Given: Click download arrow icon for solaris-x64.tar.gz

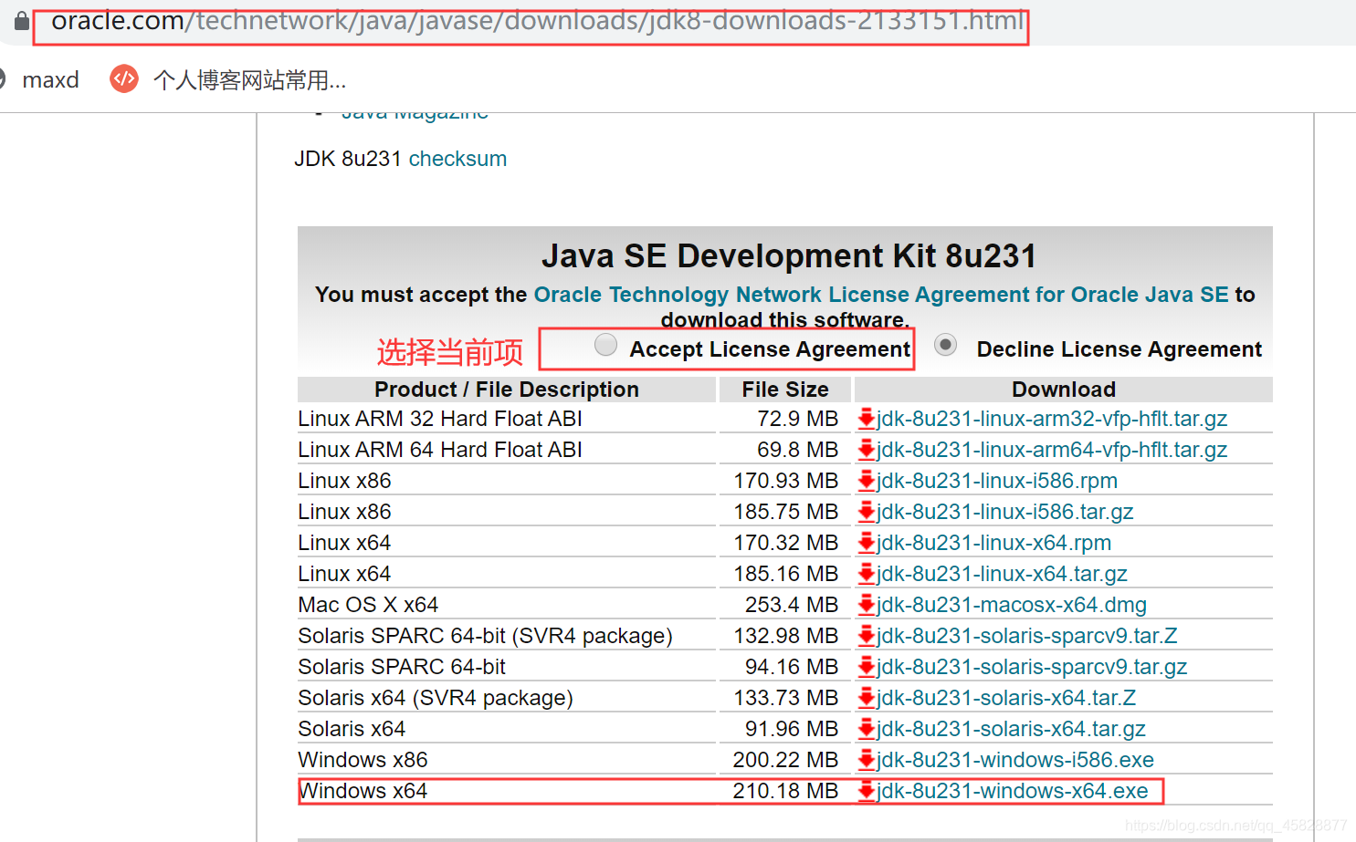Looking at the screenshot, I should click(867, 729).
